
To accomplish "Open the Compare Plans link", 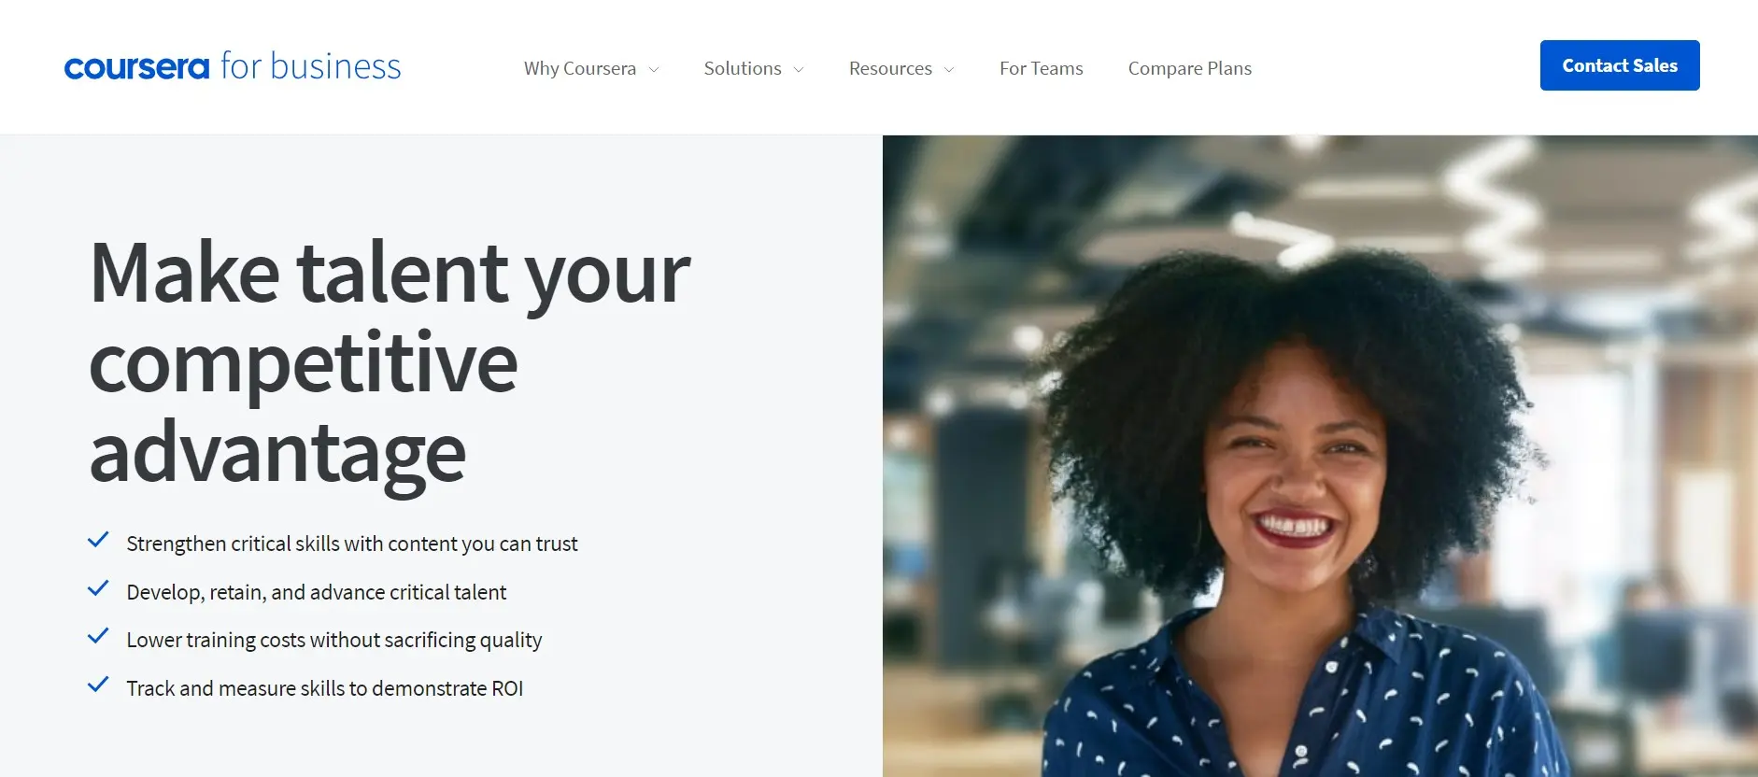I will [1189, 68].
